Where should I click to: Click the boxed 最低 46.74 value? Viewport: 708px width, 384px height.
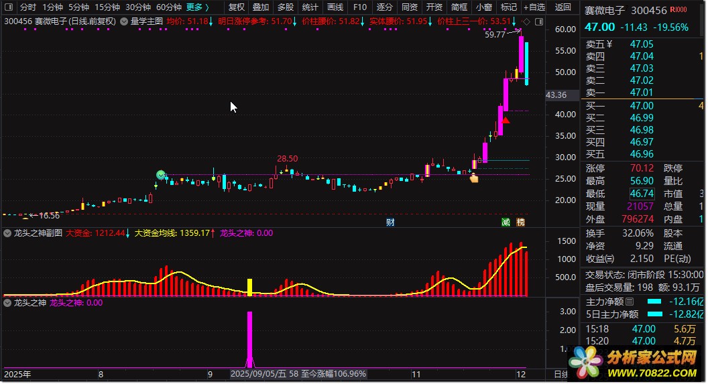tap(642, 194)
